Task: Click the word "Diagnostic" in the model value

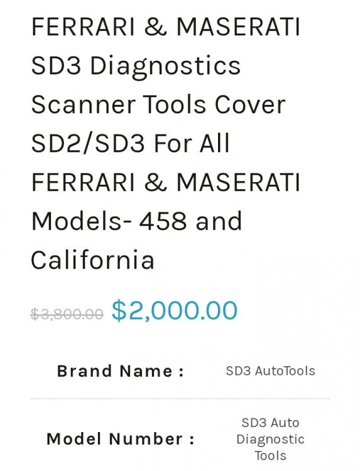Action: click(x=270, y=440)
